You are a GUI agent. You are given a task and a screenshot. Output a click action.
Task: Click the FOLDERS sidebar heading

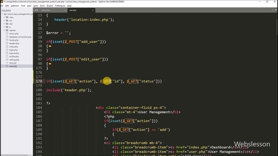6,10
